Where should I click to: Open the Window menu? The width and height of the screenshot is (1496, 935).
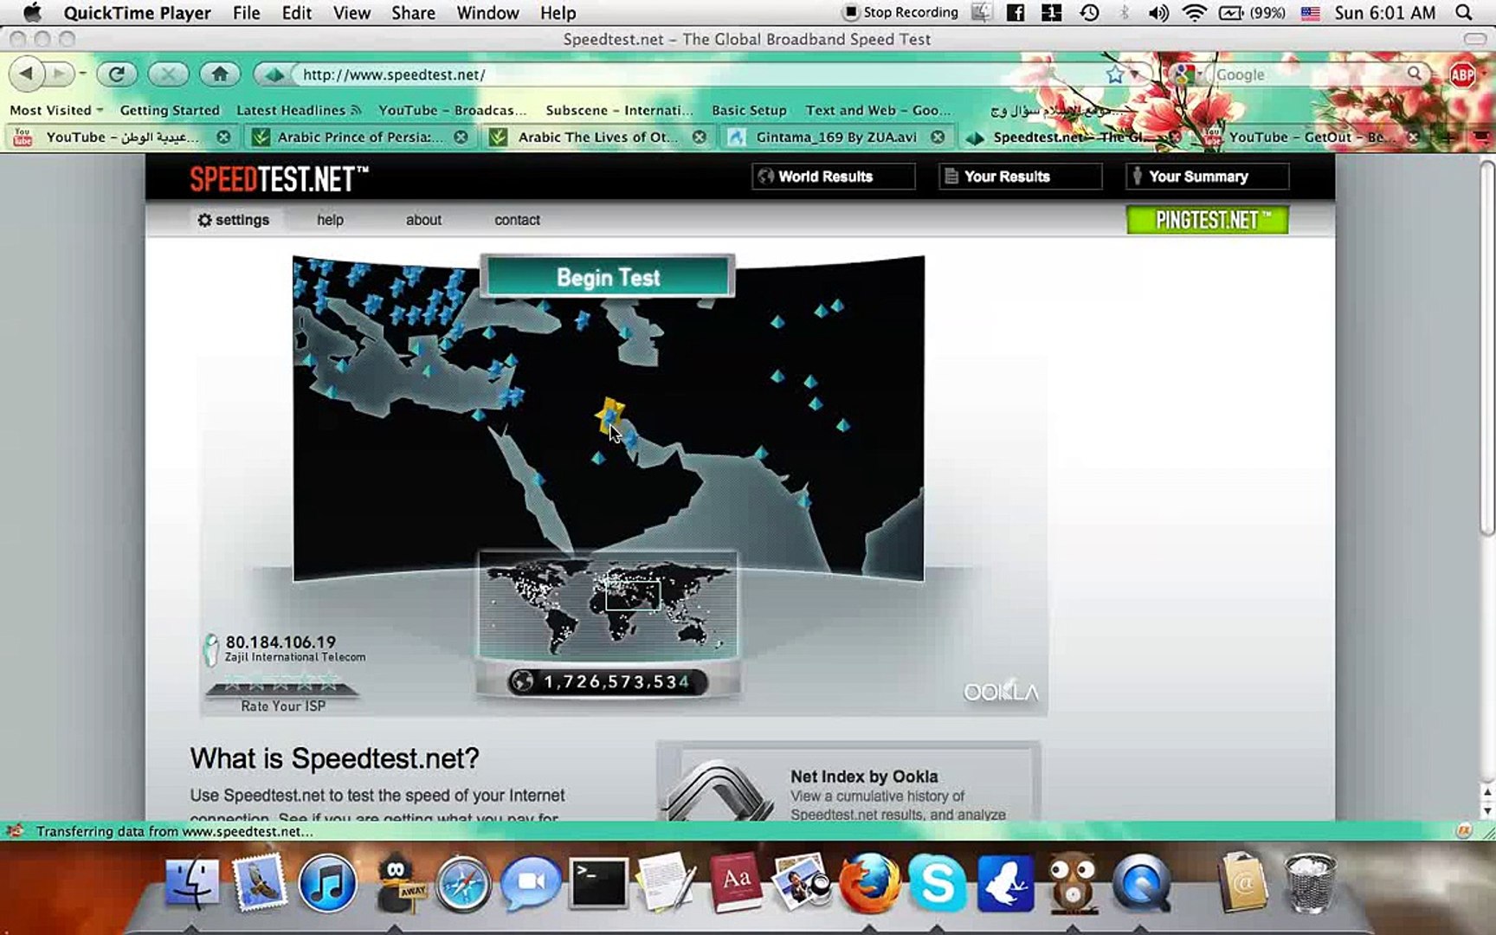pyautogui.click(x=487, y=12)
